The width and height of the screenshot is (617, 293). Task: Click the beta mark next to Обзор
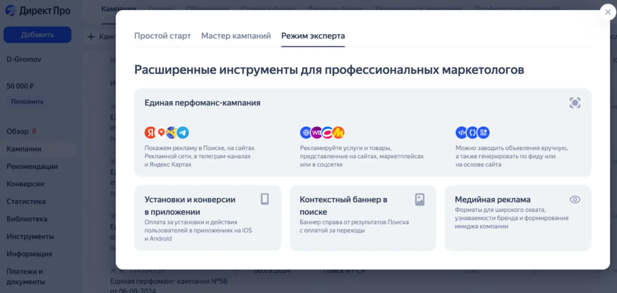[x=34, y=131]
